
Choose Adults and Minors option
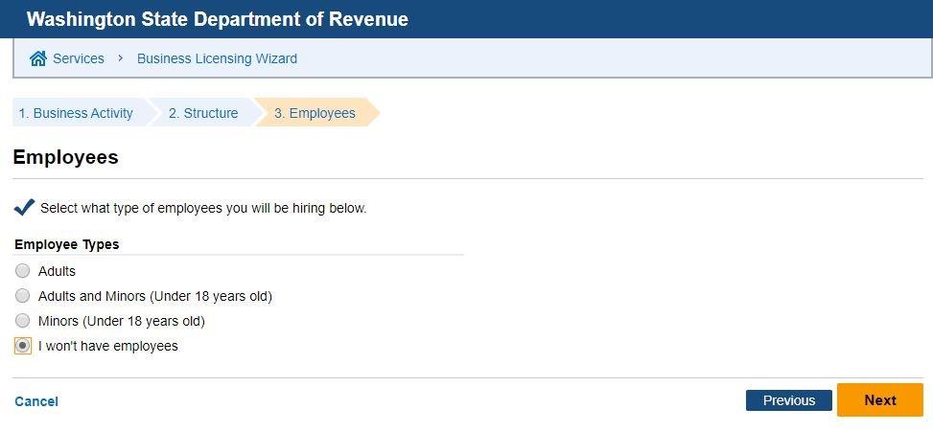click(x=23, y=295)
